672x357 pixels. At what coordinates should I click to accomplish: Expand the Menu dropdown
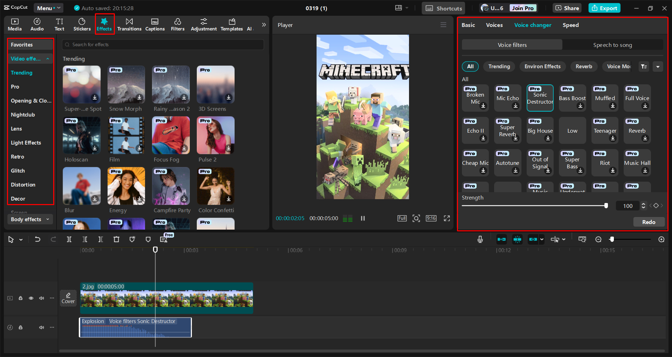48,8
